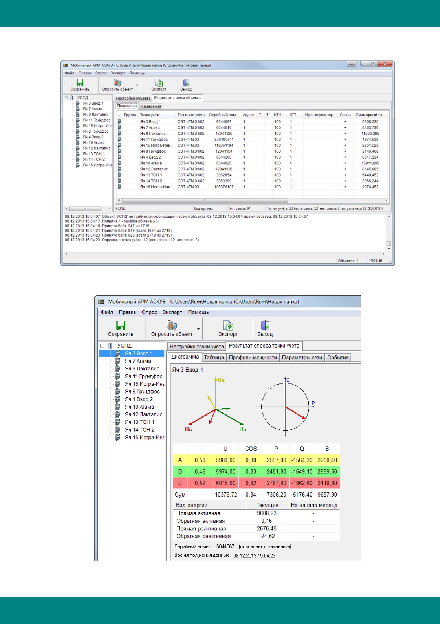Click the tree panel horizontal scrollbar, upper window
The image size is (440, 624).
[x=85, y=209]
